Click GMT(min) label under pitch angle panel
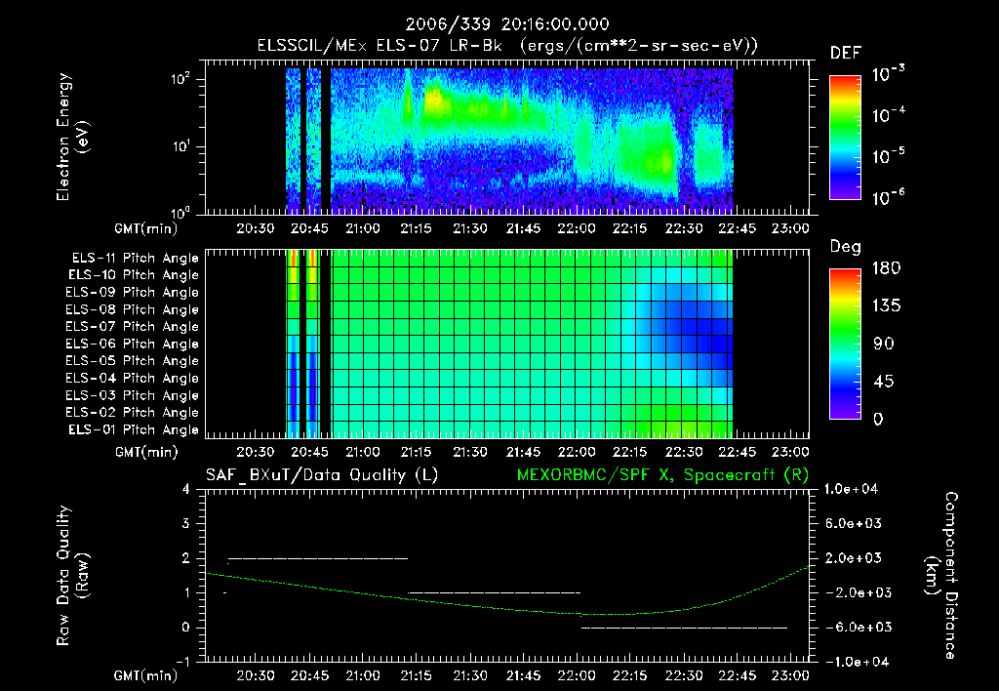 point(146,453)
